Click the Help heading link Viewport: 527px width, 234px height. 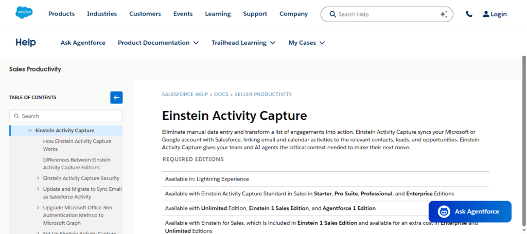[26, 42]
